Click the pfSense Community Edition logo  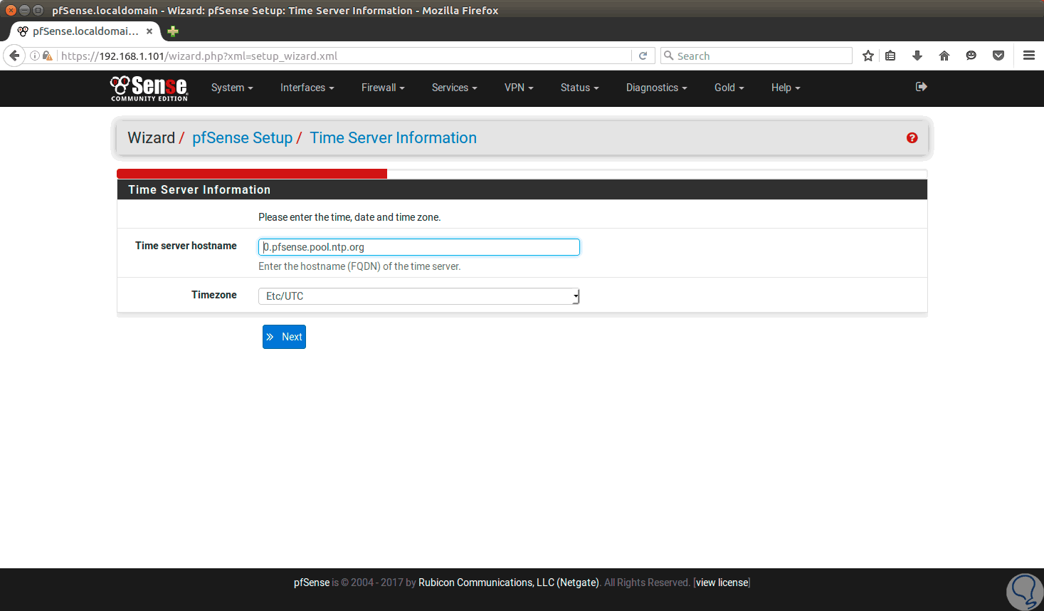(x=149, y=88)
